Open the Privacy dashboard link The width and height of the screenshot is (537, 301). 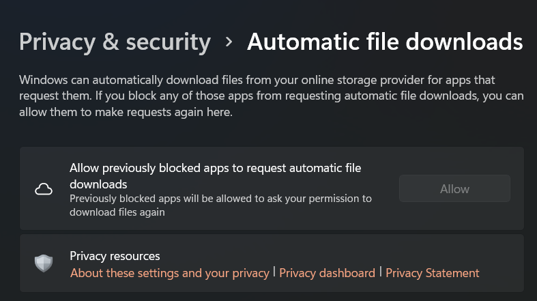327,273
